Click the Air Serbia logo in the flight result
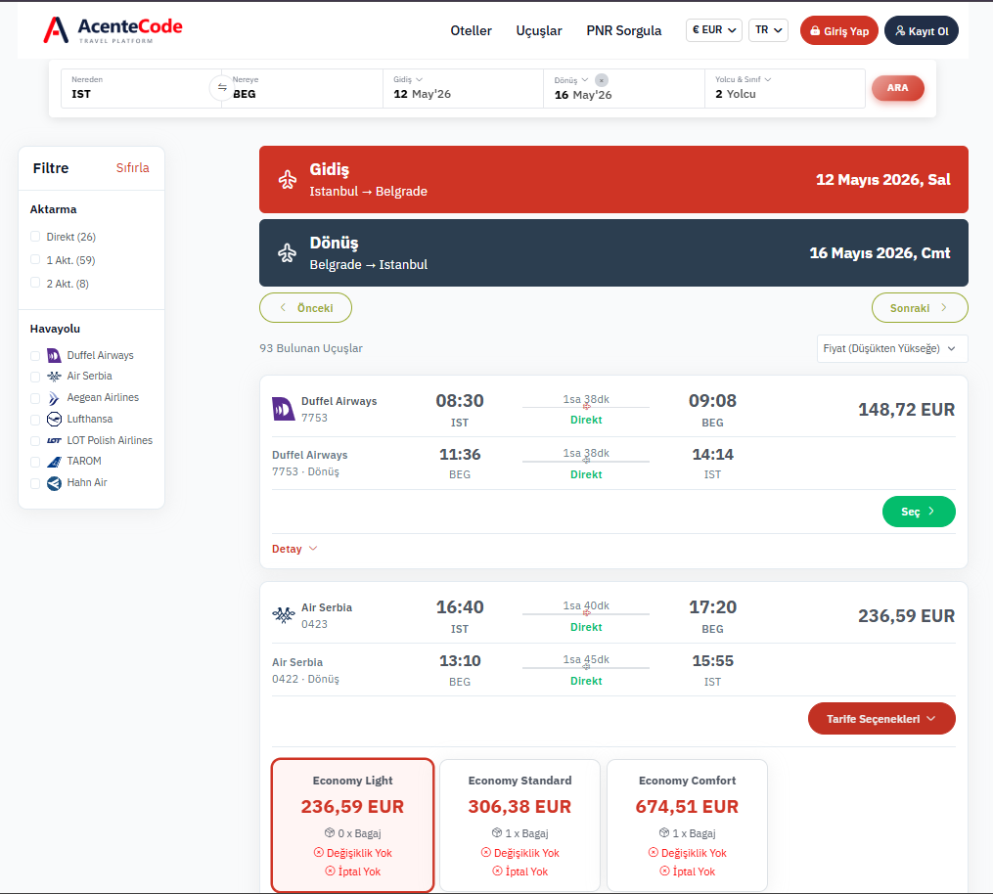This screenshot has width=993, height=894. tap(283, 615)
